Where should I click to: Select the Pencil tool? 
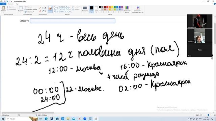[x=40, y=8]
